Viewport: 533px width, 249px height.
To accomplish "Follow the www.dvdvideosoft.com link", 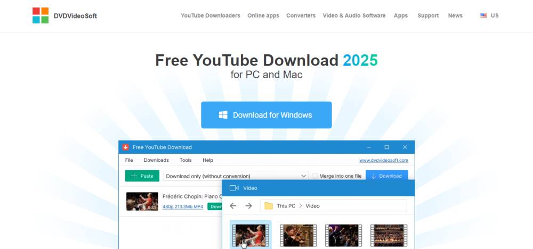I will click(383, 160).
